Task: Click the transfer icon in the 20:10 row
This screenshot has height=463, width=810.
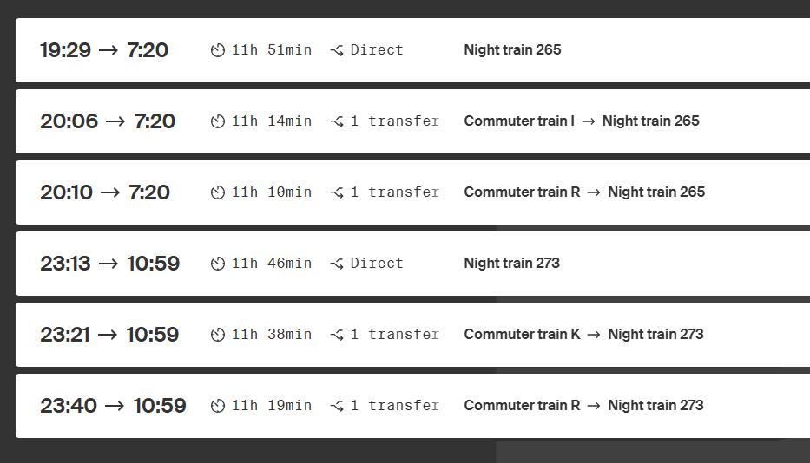Action: click(x=337, y=192)
